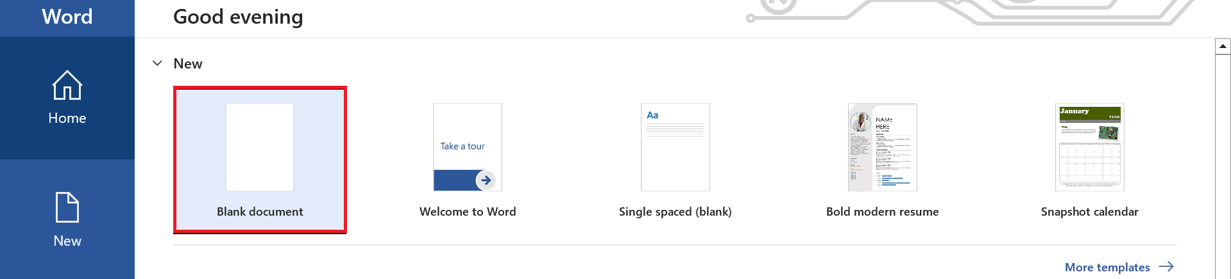Click the blue arrow on Take a tour

[486, 180]
